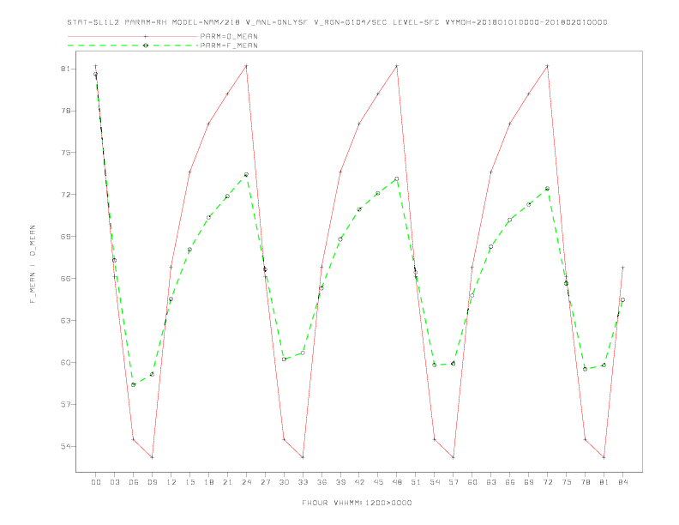Click x-axis tick label 24
This screenshot has height=525, width=679.
click(x=246, y=482)
